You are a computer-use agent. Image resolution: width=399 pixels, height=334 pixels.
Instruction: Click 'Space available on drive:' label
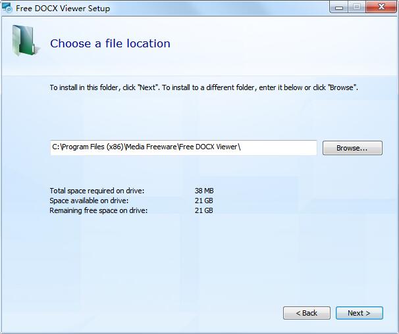coord(89,201)
